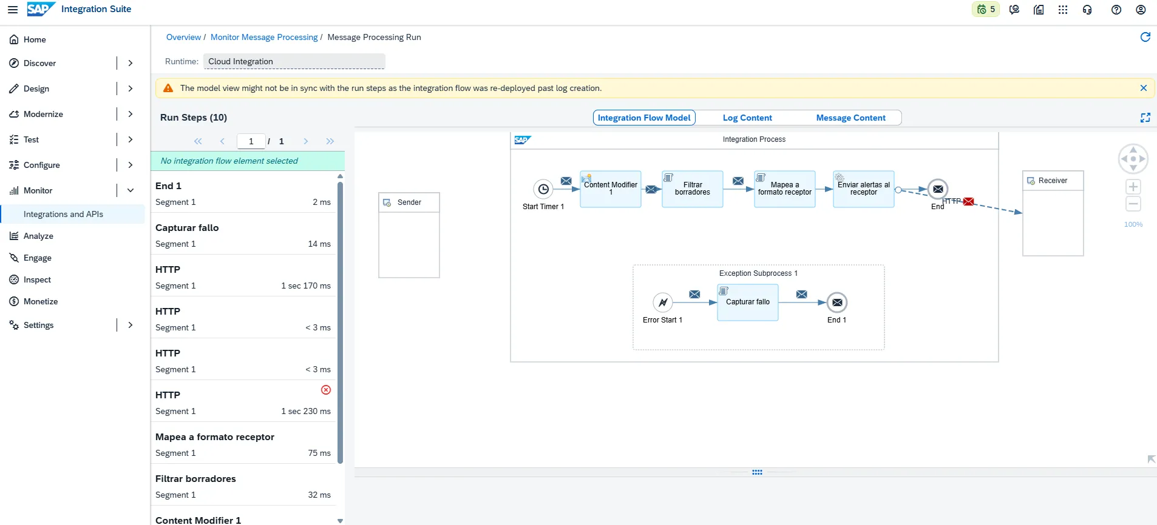
Task: Click the diagram pan navigation control
Action: click(1133, 159)
